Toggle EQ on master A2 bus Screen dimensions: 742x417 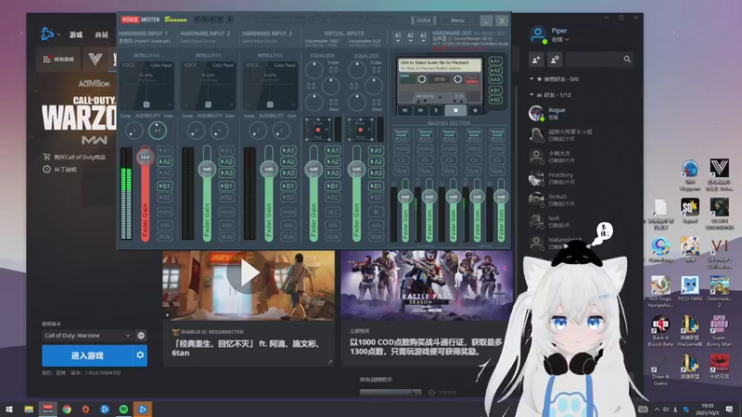click(x=425, y=159)
